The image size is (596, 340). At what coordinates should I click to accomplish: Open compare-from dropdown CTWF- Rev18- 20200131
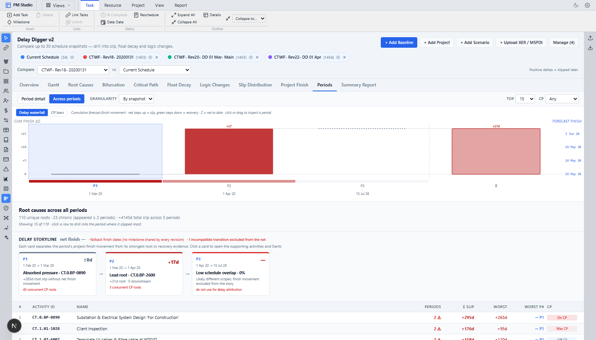(73, 70)
